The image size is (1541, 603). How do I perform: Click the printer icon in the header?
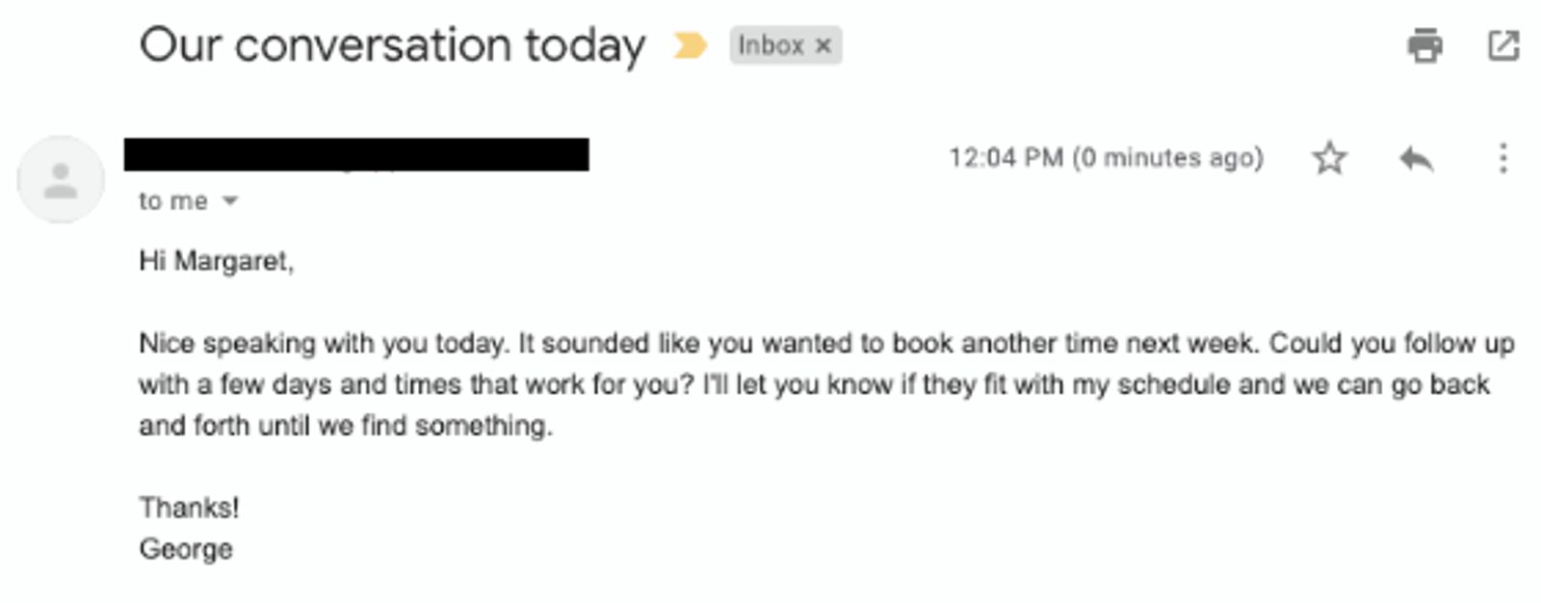[x=1425, y=44]
